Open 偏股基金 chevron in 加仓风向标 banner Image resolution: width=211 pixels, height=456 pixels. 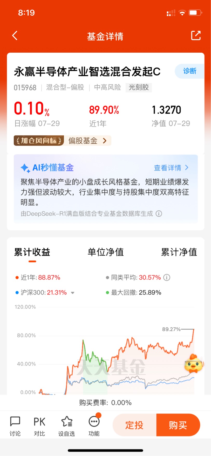105,141
